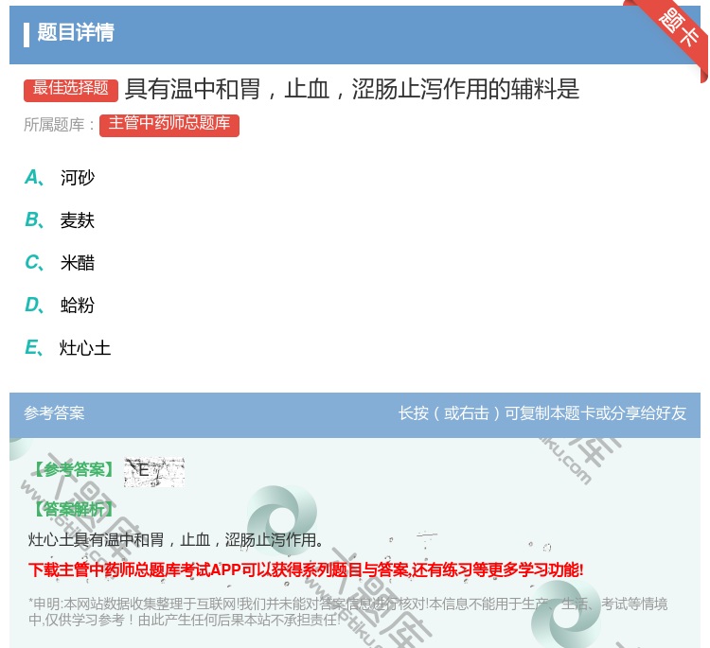Choose option E 灶心土
Image resolution: width=710 pixels, height=648 pixels.
pyautogui.click(x=85, y=348)
